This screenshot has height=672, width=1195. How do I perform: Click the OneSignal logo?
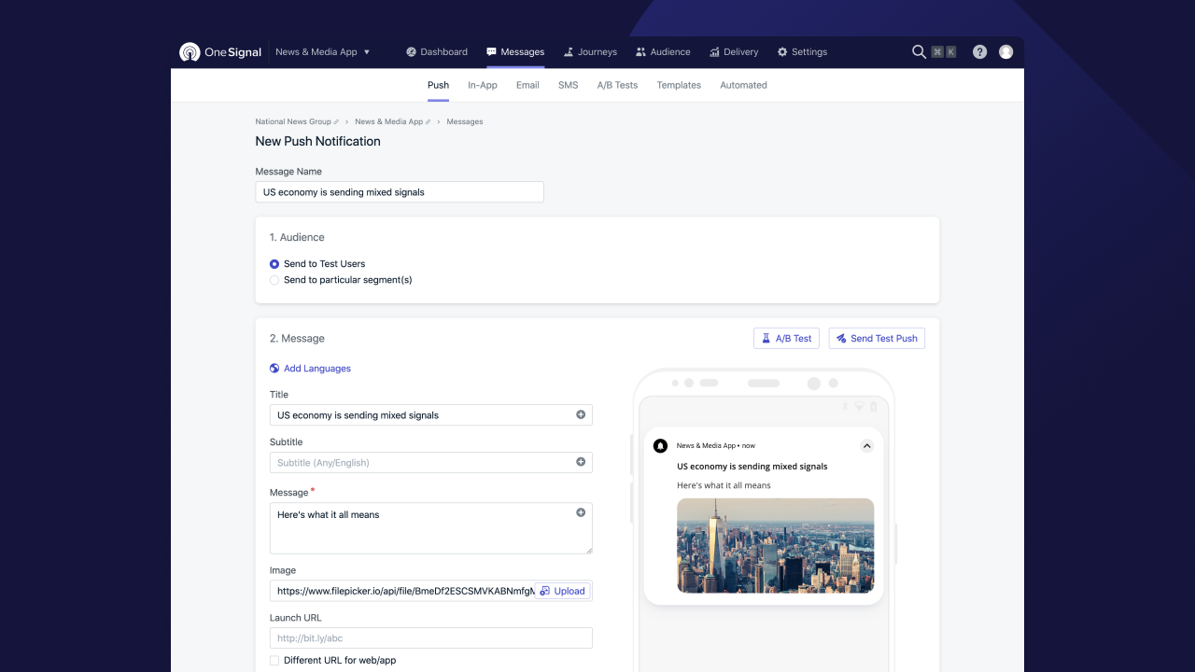(220, 52)
